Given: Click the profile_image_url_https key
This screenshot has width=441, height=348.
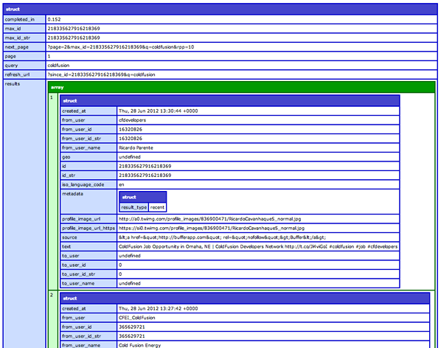Looking at the screenshot, I should click(88, 229).
